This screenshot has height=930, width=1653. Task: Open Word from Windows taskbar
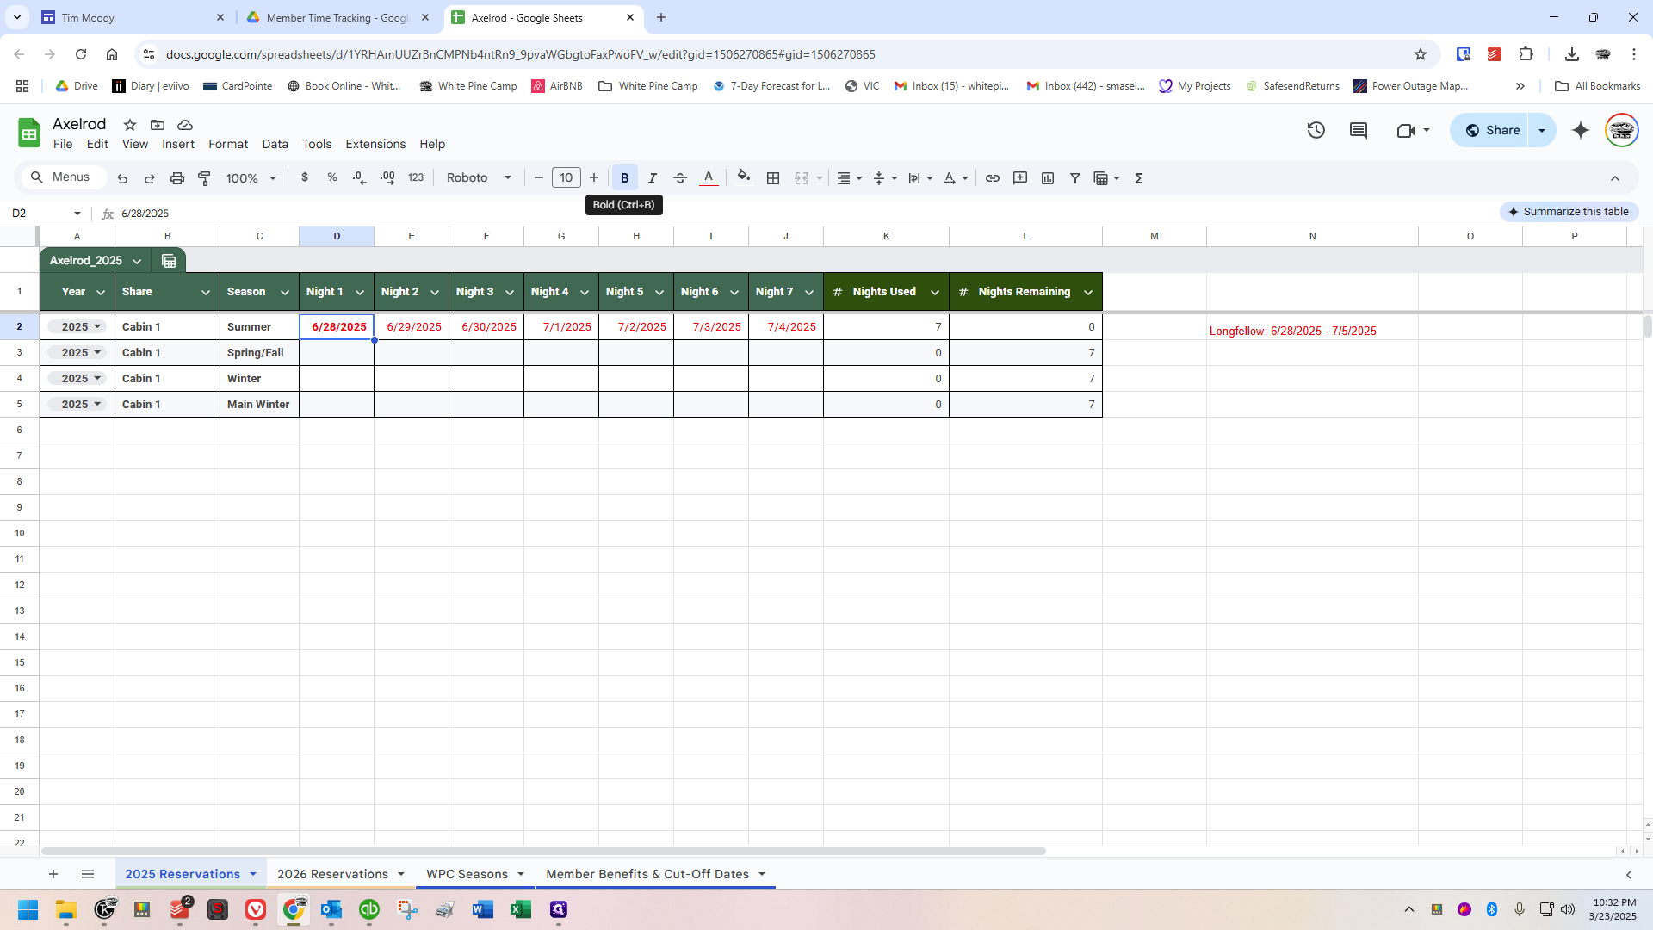(x=483, y=909)
